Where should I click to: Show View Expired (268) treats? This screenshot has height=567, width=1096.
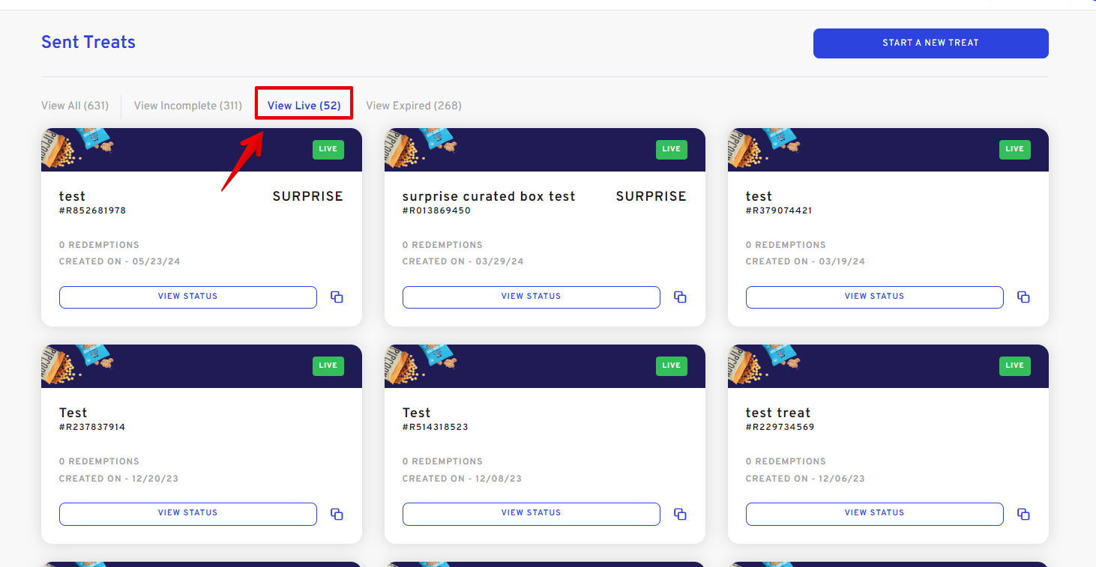pyautogui.click(x=414, y=106)
